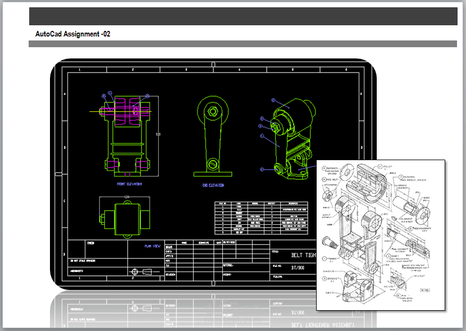466x331 pixels.
Task: Click balloon callout 4 labeled WASHER
Action: 323,167
